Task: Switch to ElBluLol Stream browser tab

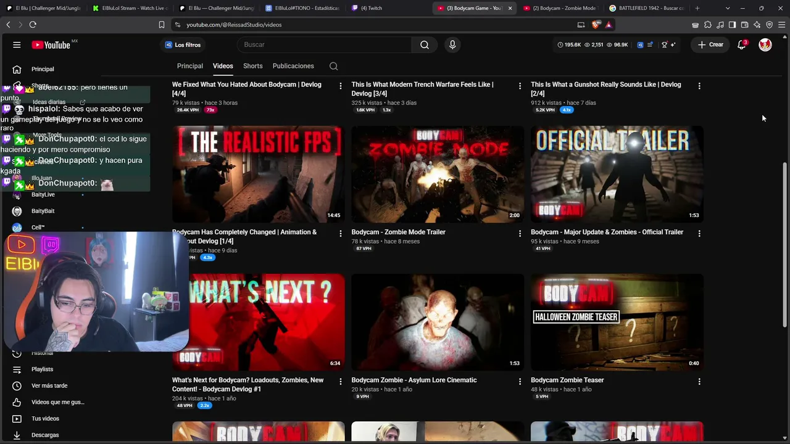Action: (x=130, y=8)
